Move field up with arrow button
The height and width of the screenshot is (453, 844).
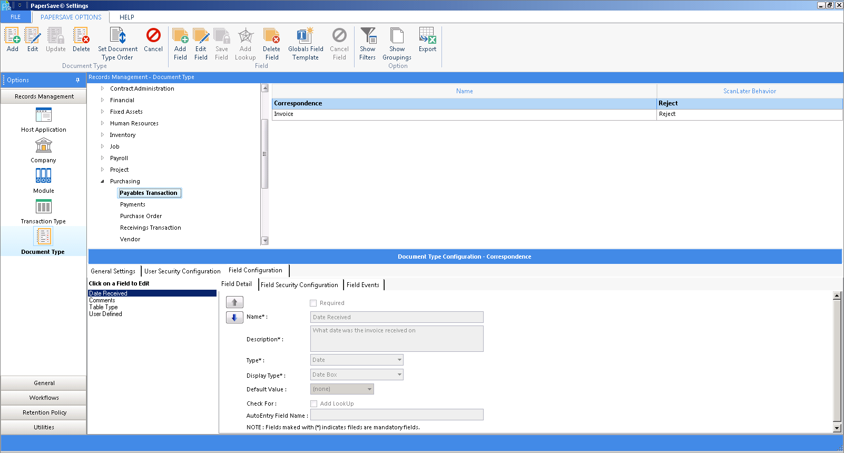(x=234, y=302)
